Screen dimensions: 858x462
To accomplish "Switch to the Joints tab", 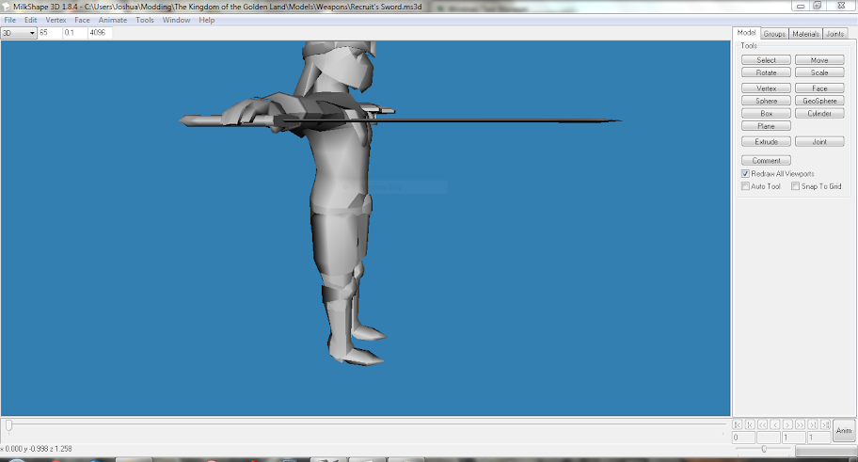I will (834, 34).
